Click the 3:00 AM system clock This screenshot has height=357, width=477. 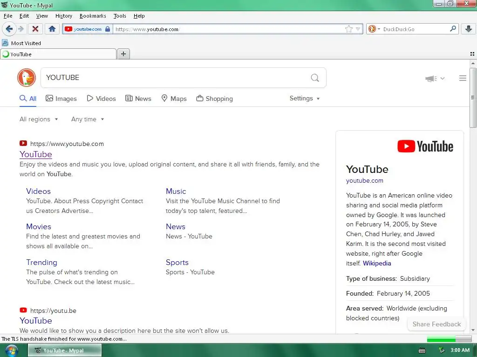pos(460,350)
